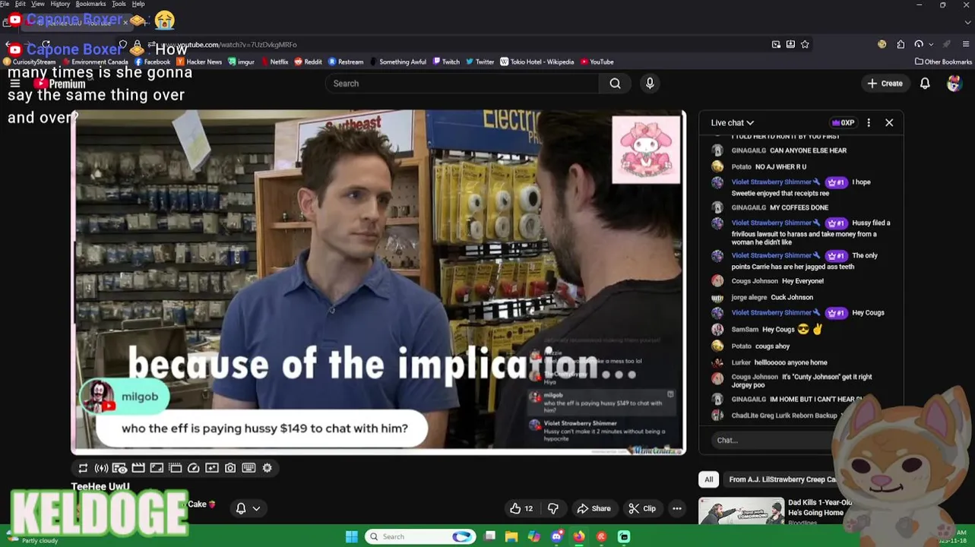Open the Firefox hamburger application menu
This screenshot has width=975, height=547.
pyautogui.click(x=966, y=44)
